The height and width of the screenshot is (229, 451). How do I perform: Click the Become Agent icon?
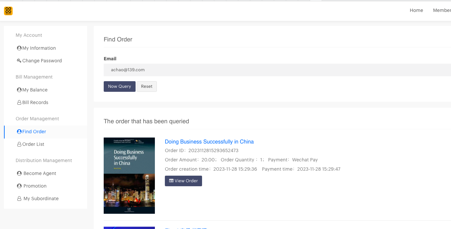(19, 173)
